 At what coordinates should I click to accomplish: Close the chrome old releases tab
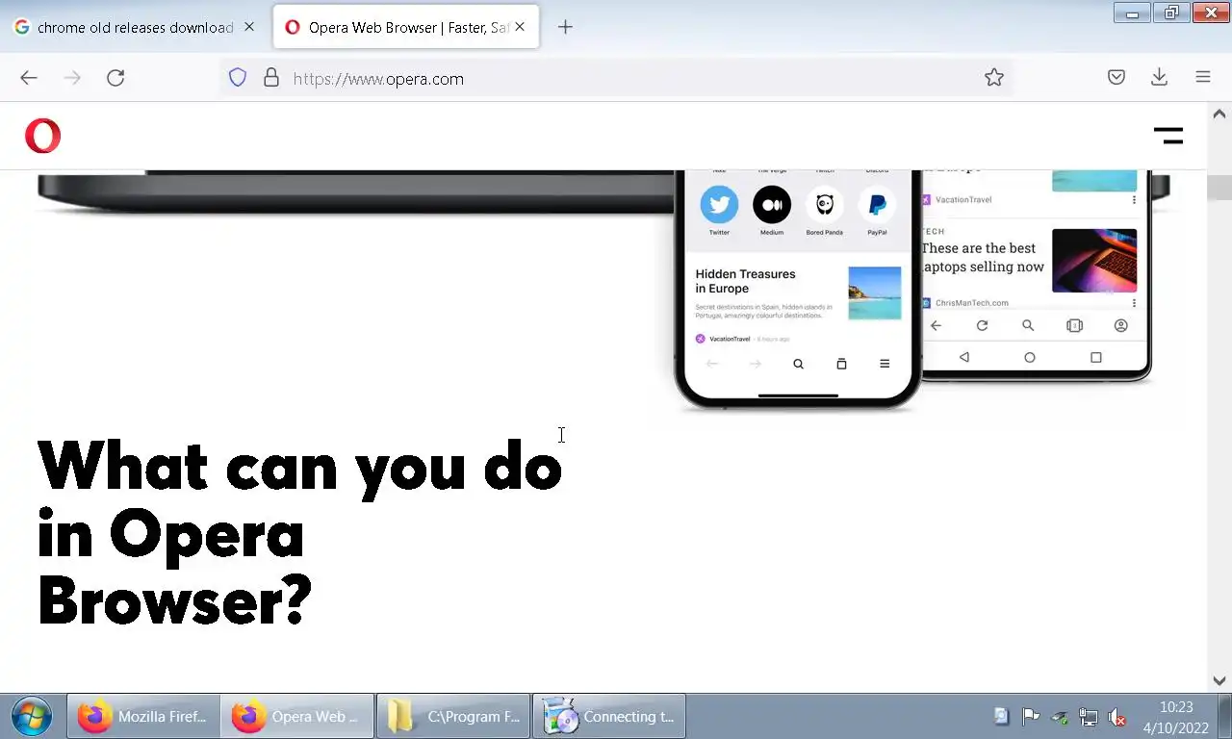click(249, 27)
